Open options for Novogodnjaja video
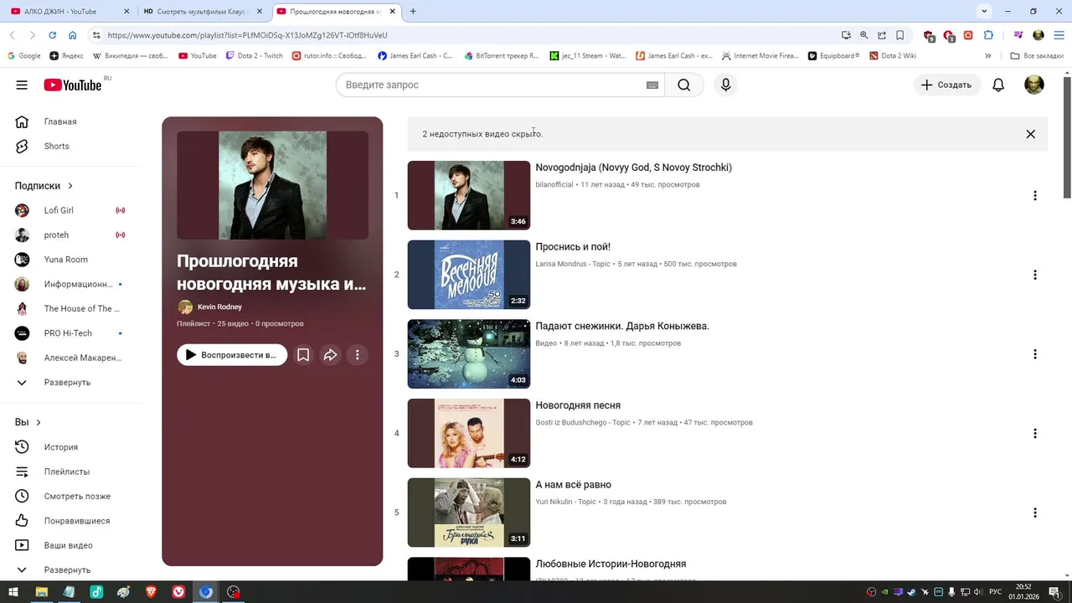 click(1035, 195)
